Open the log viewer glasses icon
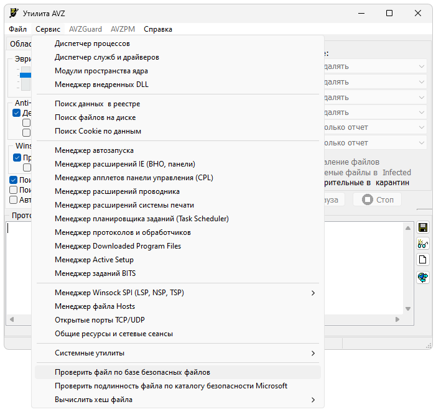Image resolution: width=436 pixels, height=412 pixels. coord(423,244)
